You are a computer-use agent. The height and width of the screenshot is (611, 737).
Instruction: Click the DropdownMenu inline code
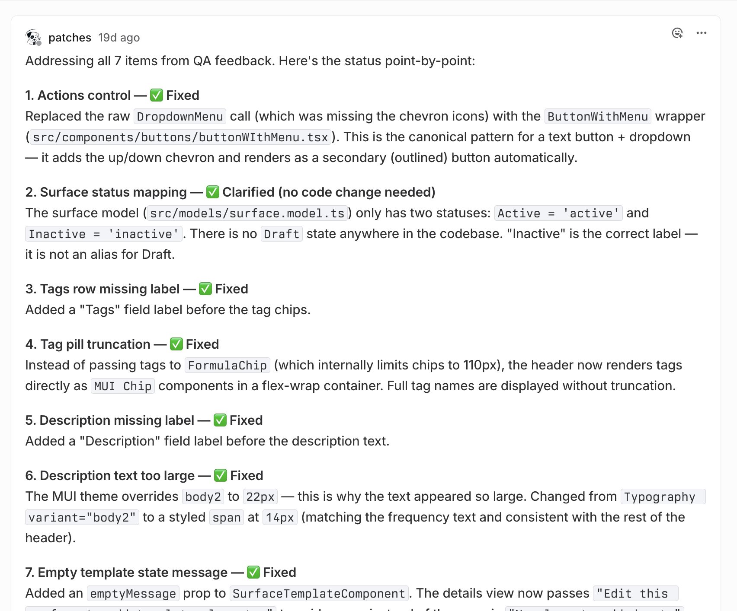[180, 116]
